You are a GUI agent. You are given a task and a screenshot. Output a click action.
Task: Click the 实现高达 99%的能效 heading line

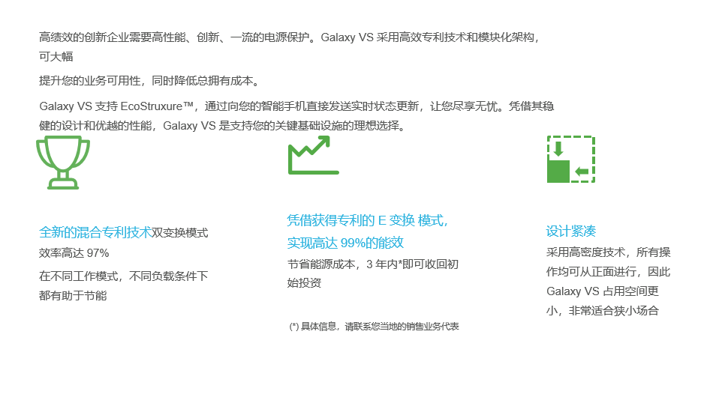[x=345, y=243]
